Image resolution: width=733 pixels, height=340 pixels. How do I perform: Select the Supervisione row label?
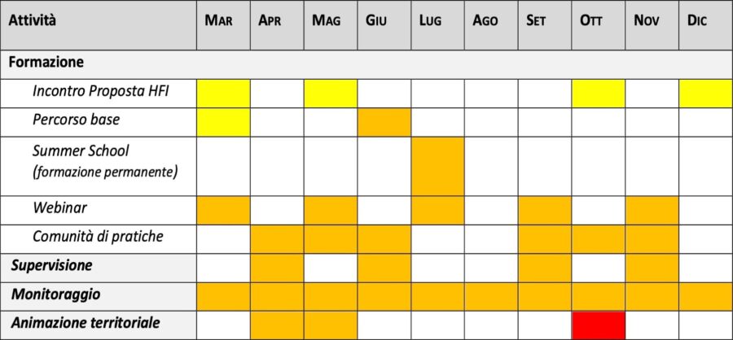pos(51,266)
